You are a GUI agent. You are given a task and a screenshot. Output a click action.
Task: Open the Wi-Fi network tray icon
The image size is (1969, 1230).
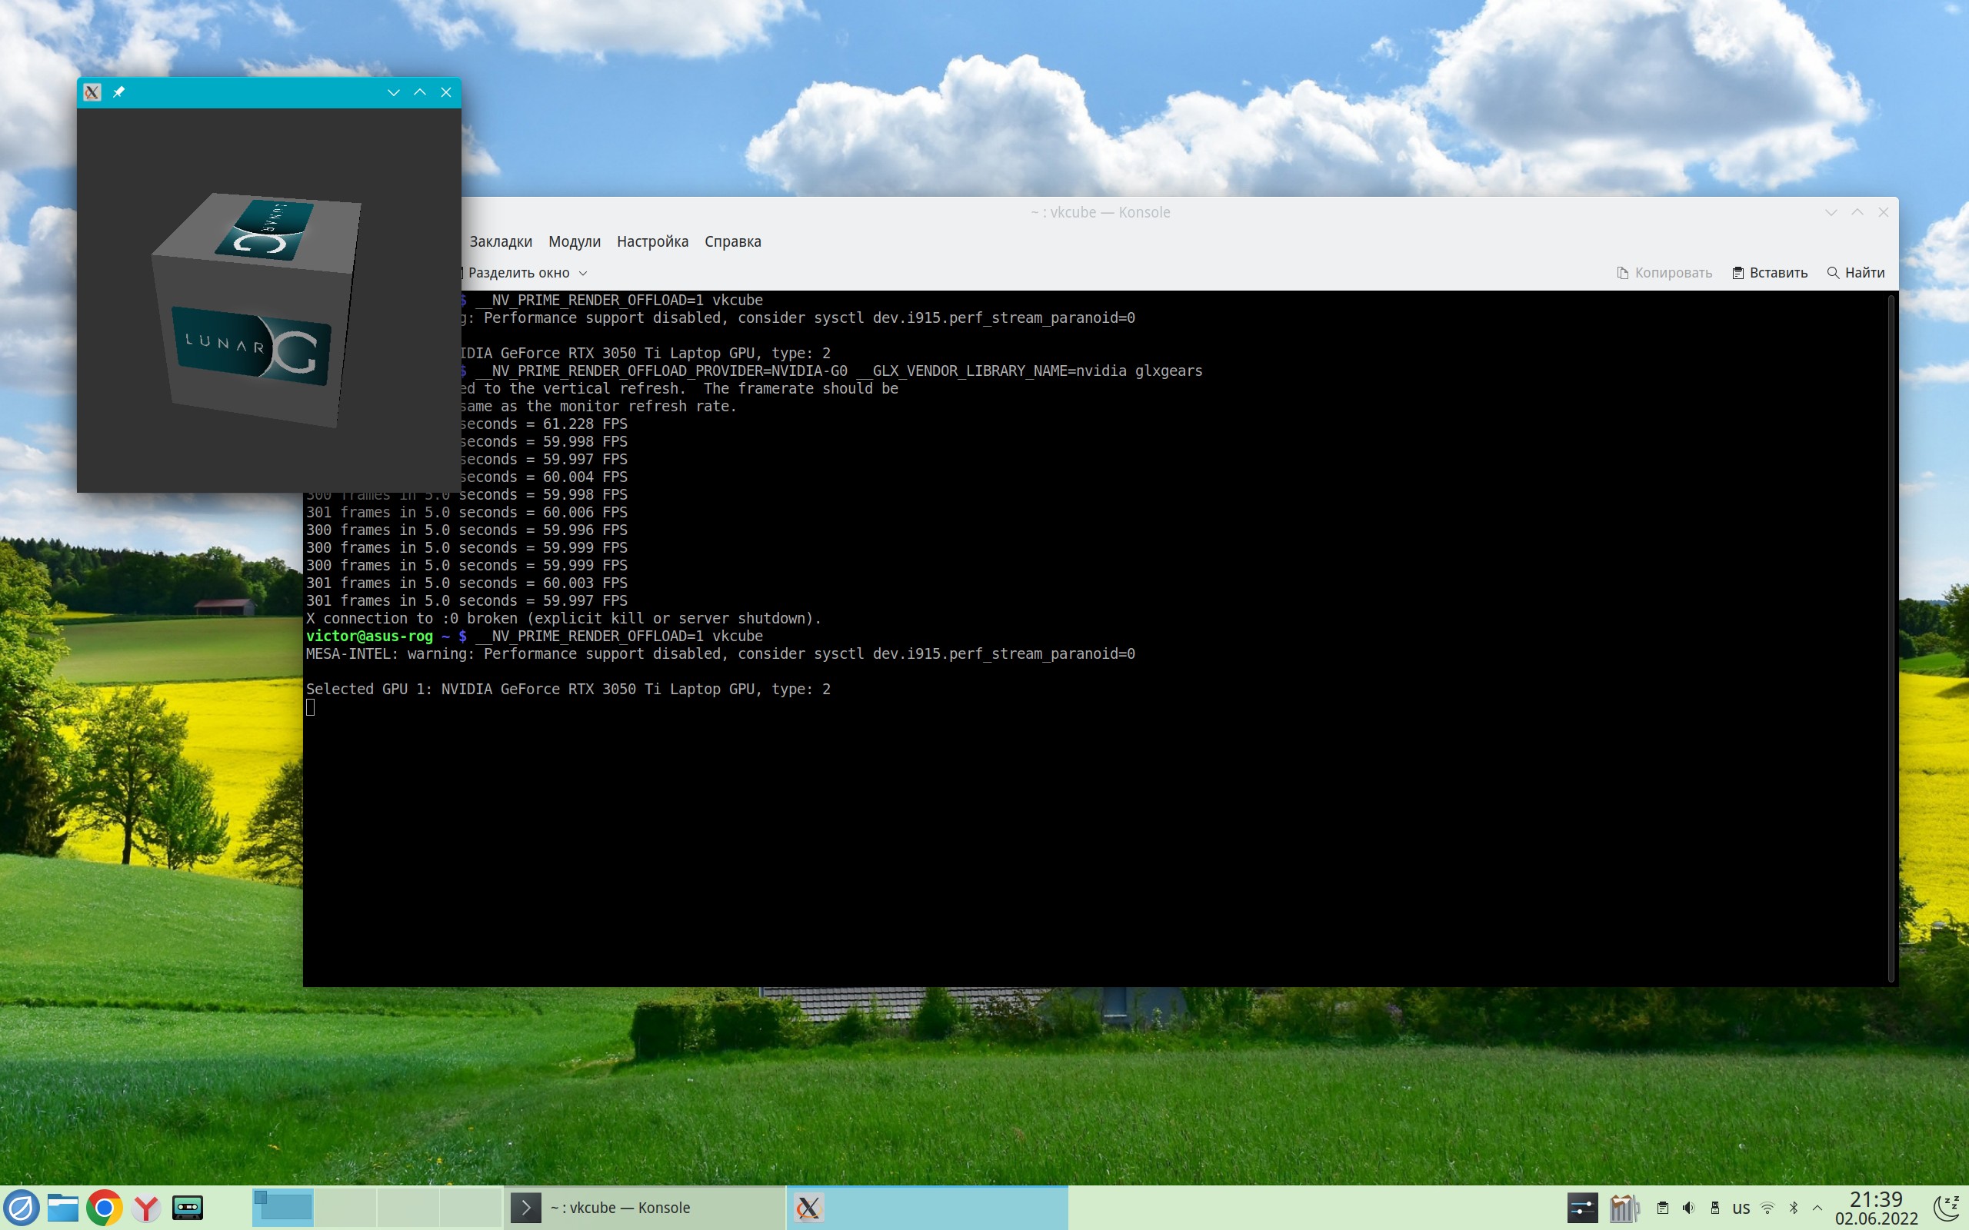click(1767, 1207)
